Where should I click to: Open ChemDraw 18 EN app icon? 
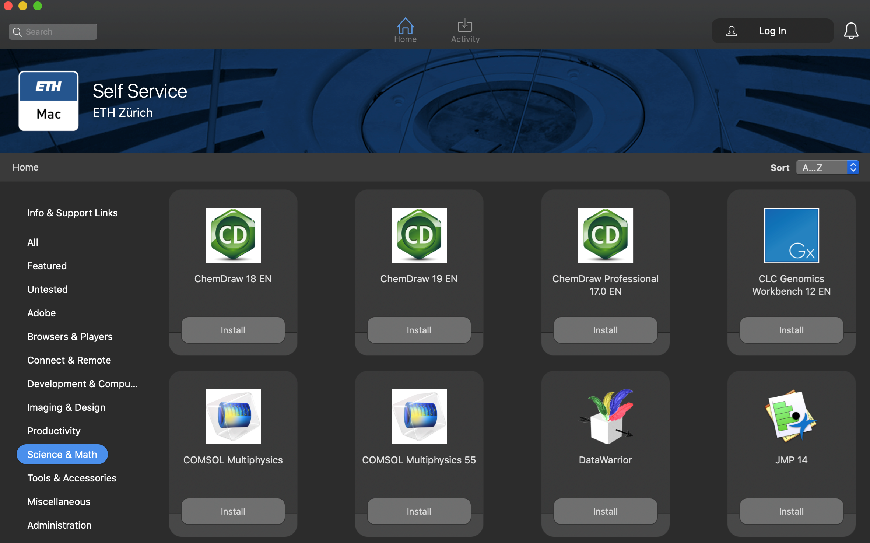[x=233, y=235]
